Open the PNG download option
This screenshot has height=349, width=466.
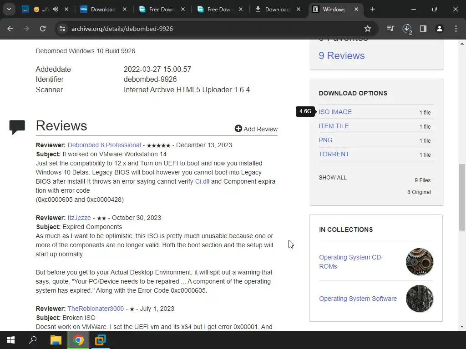(325, 140)
